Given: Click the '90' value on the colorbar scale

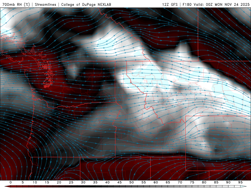Looking at the screenshot, I should [x=228, y=182].
